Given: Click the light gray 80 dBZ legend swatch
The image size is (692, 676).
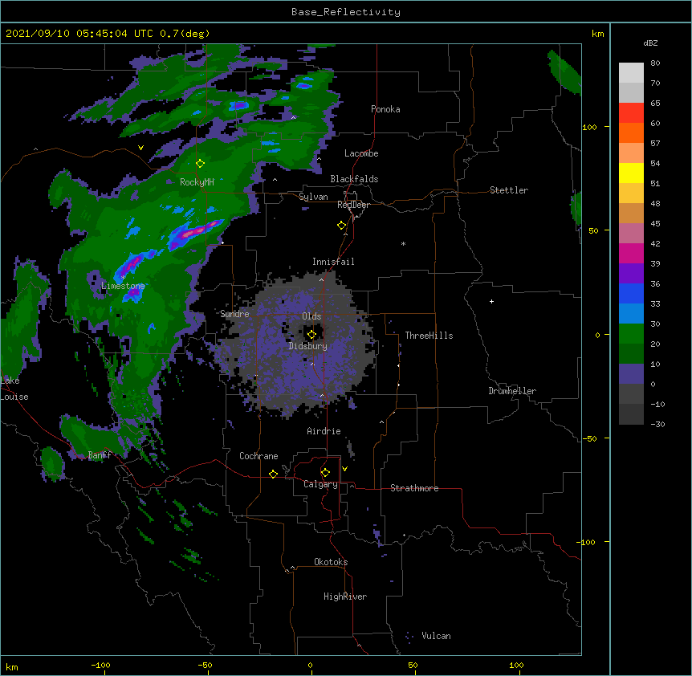Looking at the screenshot, I should point(631,73).
